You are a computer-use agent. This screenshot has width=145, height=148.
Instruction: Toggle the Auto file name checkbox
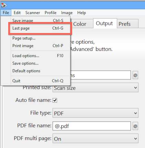pyautogui.click(x=55, y=100)
